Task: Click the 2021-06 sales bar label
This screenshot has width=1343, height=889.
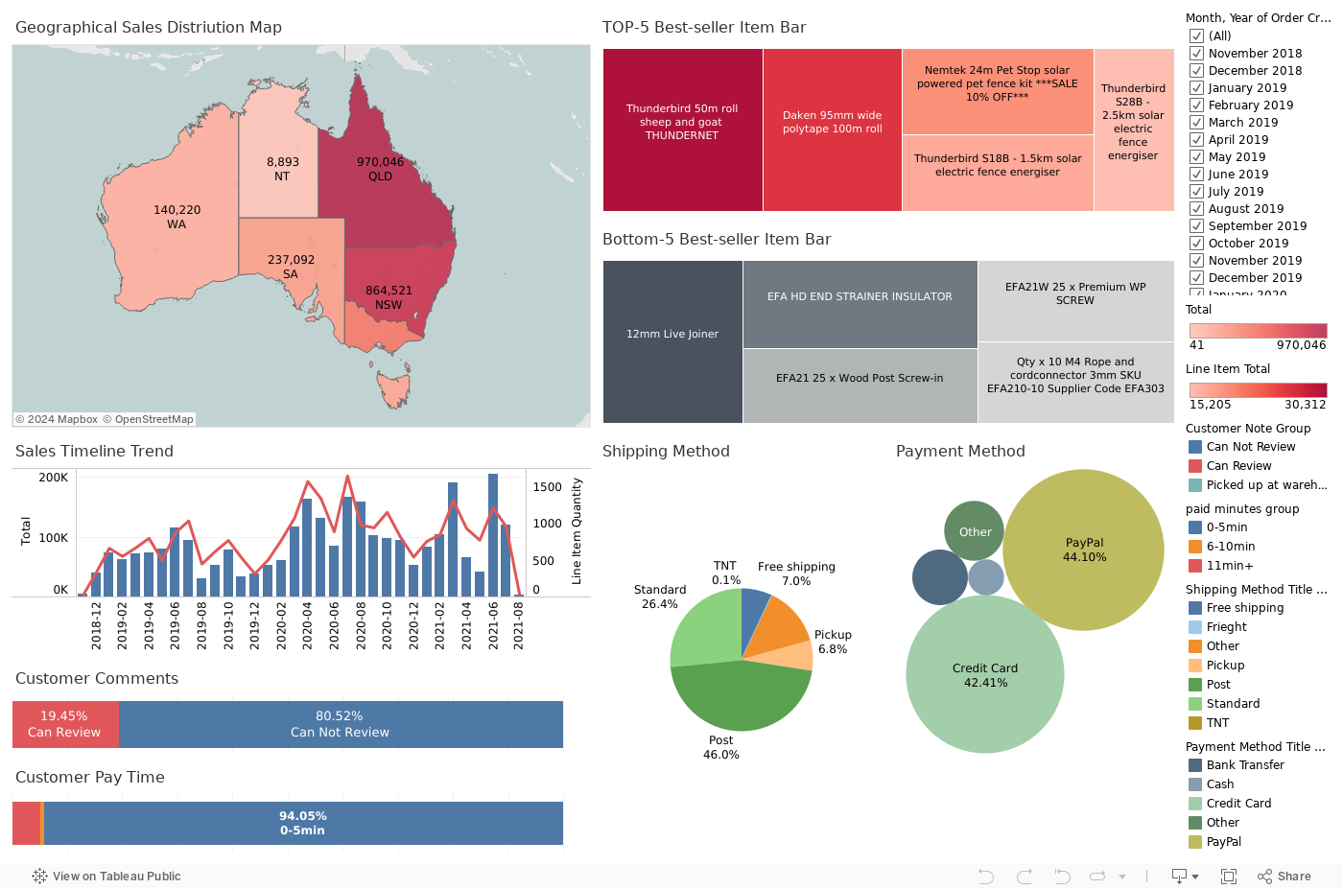Action: coord(493,625)
